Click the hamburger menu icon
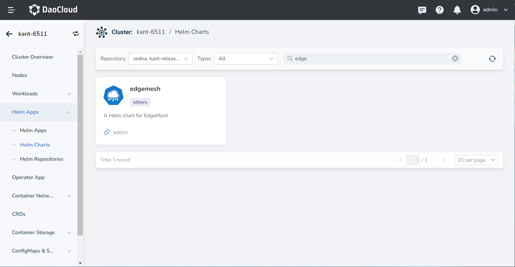The image size is (515, 267). pyautogui.click(x=11, y=10)
